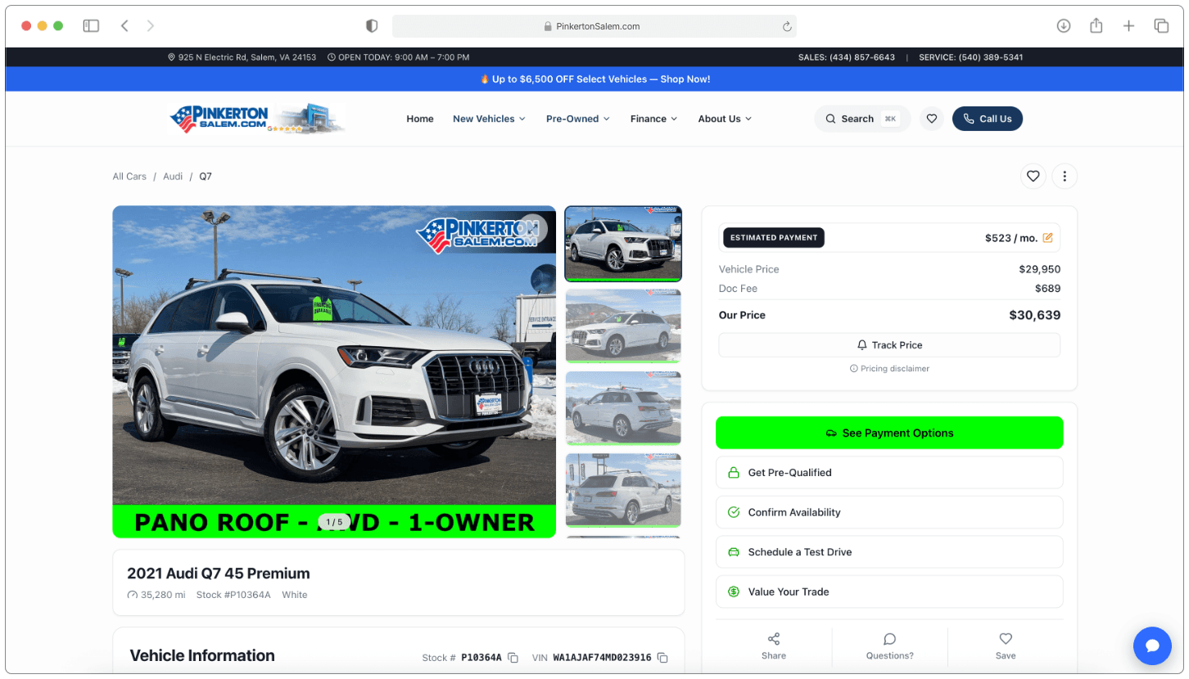Expand the About Us dropdown

coord(725,119)
